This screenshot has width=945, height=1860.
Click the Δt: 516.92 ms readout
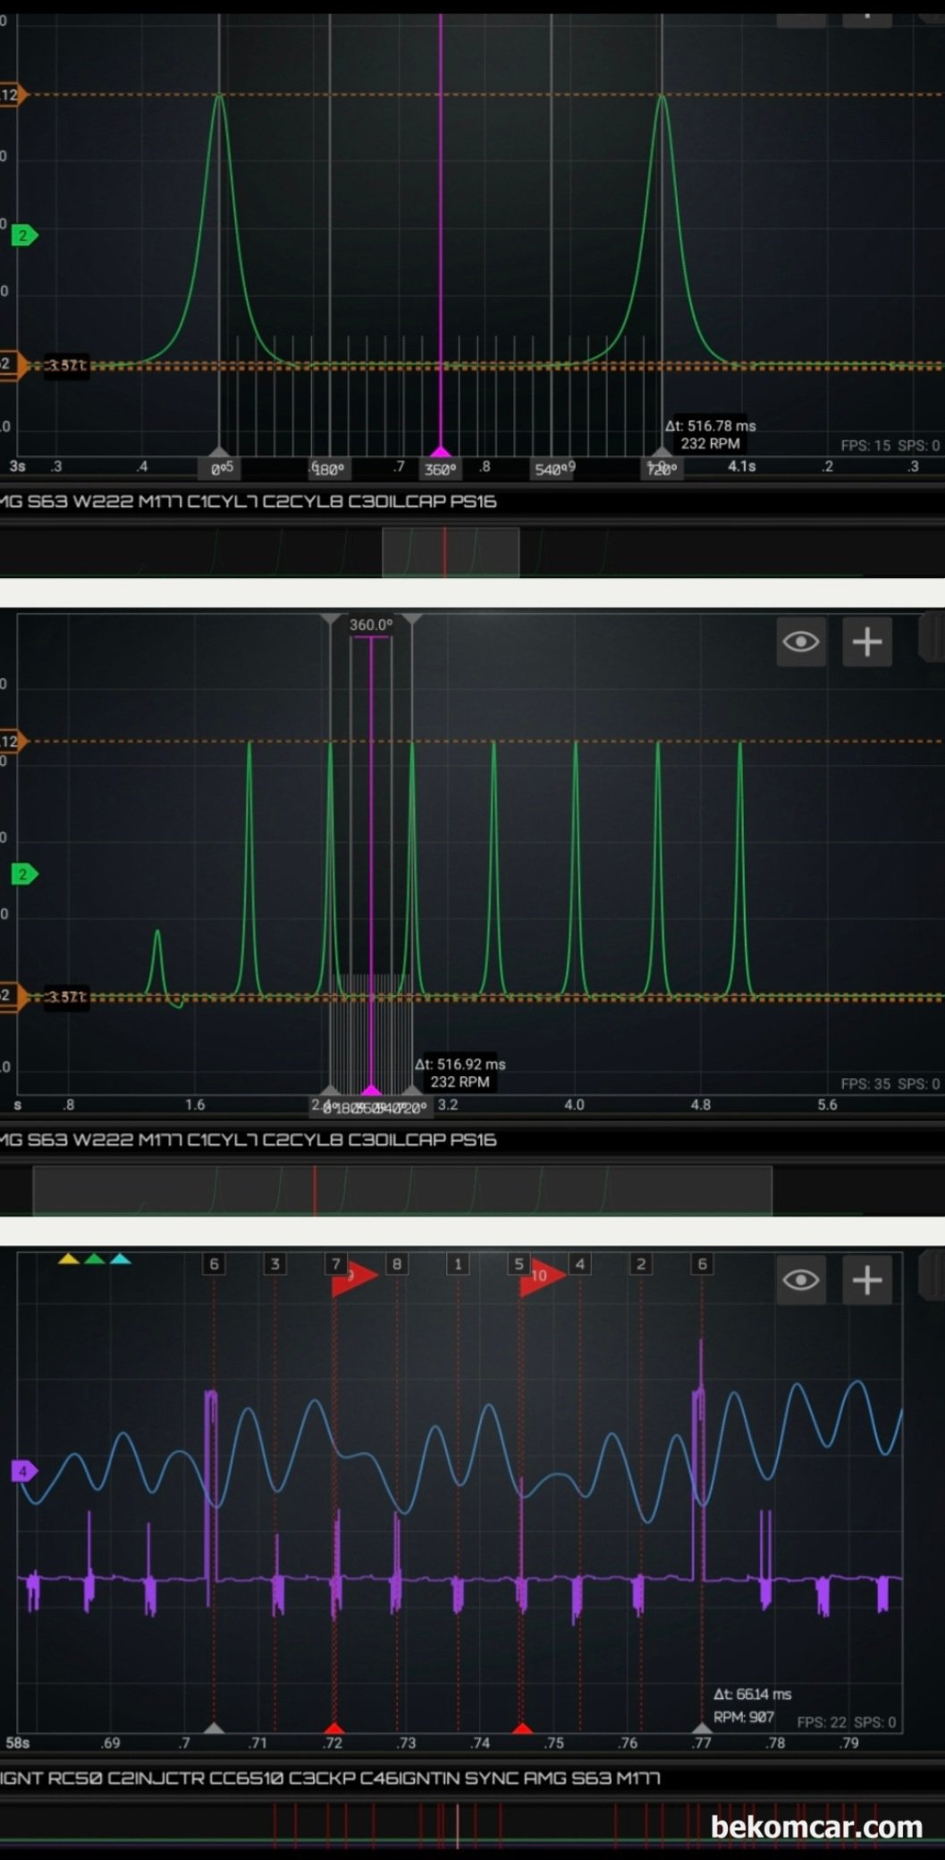[x=460, y=1065]
